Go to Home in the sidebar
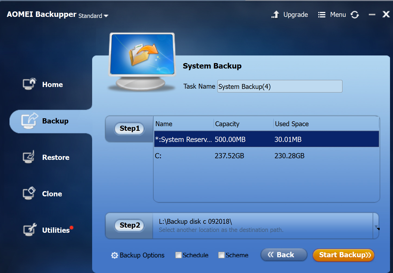Screen dimensions: 393x273 pyautogui.click(x=52, y=85)
